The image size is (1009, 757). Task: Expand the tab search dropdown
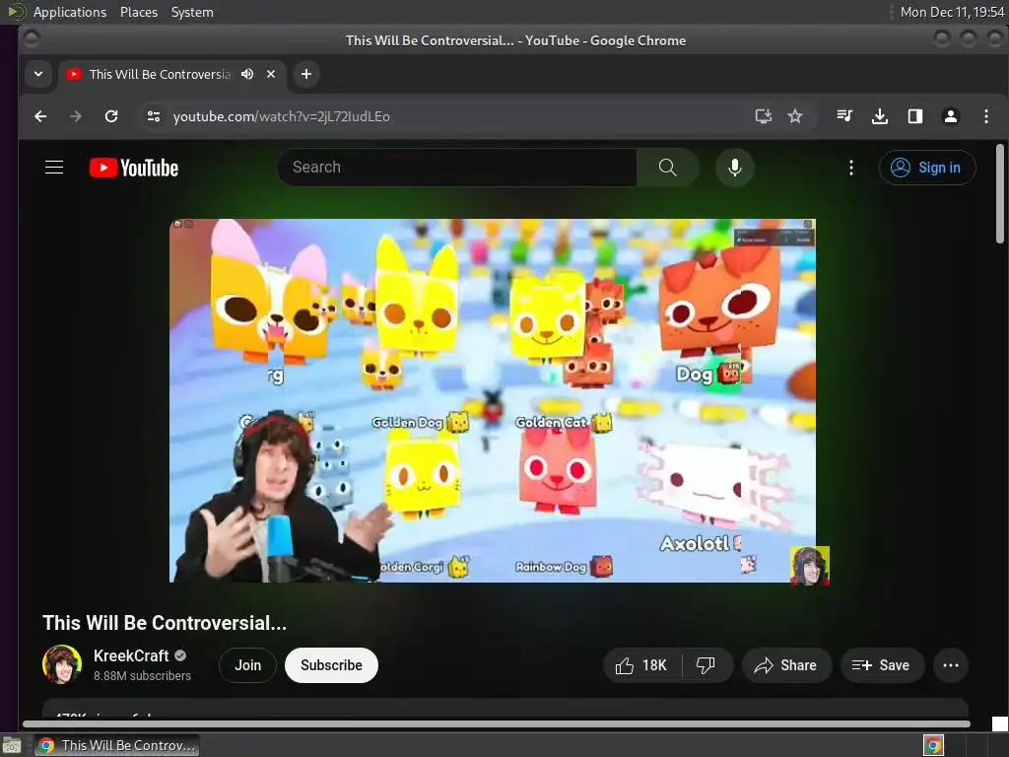38,74
